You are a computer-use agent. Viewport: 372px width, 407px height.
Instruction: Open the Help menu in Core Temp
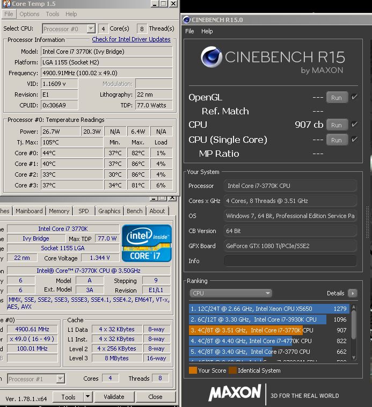pos(71,14)
